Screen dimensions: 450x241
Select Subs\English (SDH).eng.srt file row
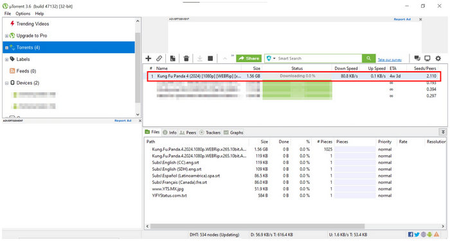click(x=294, y=169)
